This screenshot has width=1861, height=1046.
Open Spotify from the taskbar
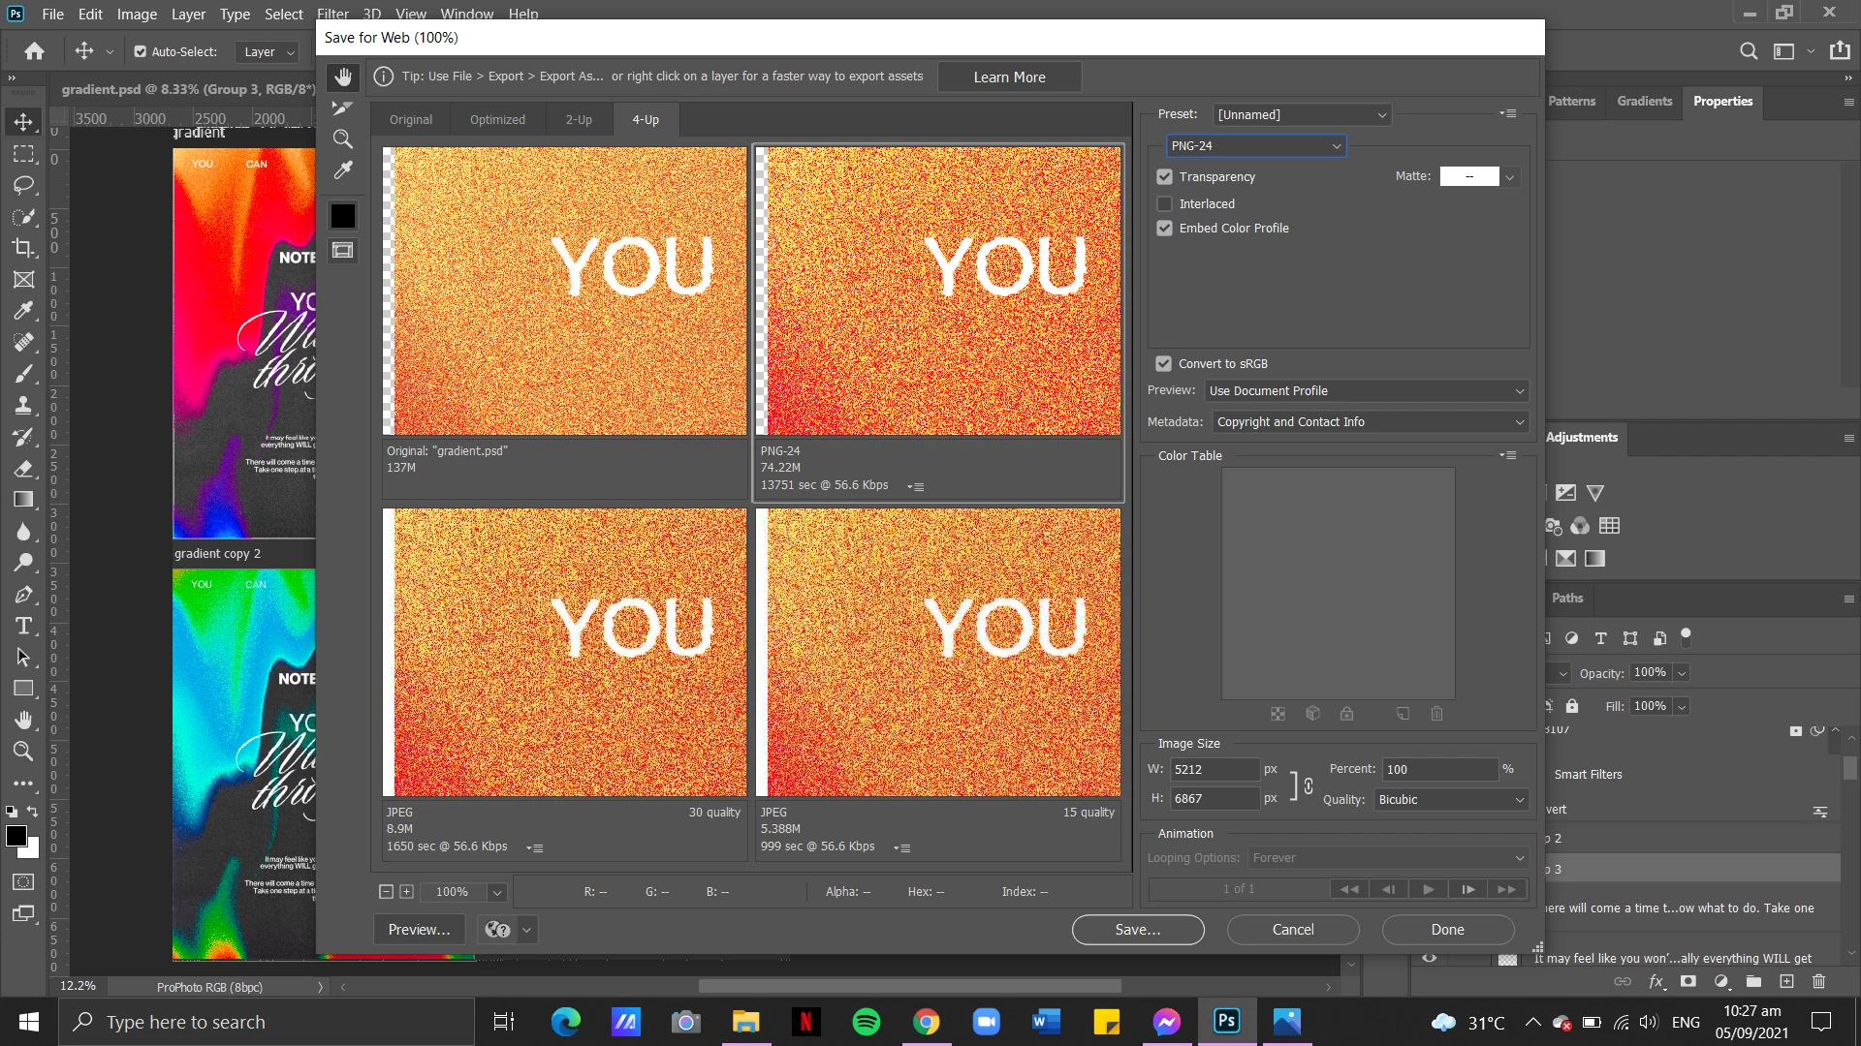coord(866,1022)
